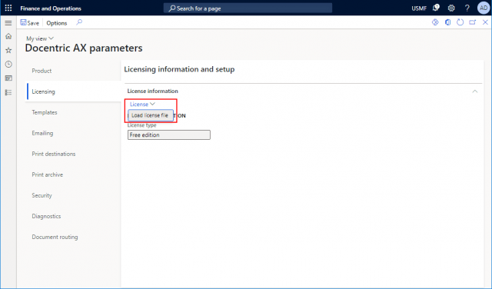The width and height of the screenshot is (492, 289).
Task: Open Favorites star icon in the sidebar
Action: [8, 50]
